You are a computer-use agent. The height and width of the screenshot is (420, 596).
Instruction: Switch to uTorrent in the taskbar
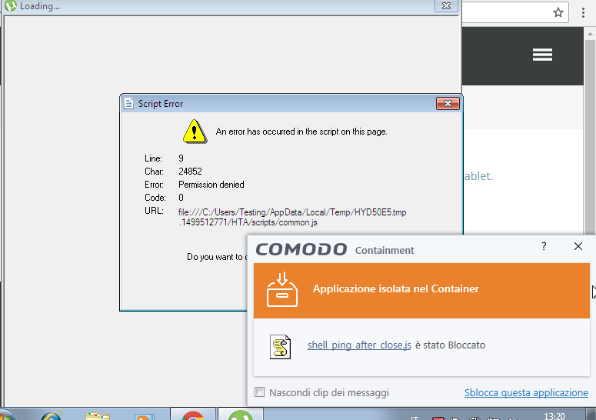[x=241, y=415]
